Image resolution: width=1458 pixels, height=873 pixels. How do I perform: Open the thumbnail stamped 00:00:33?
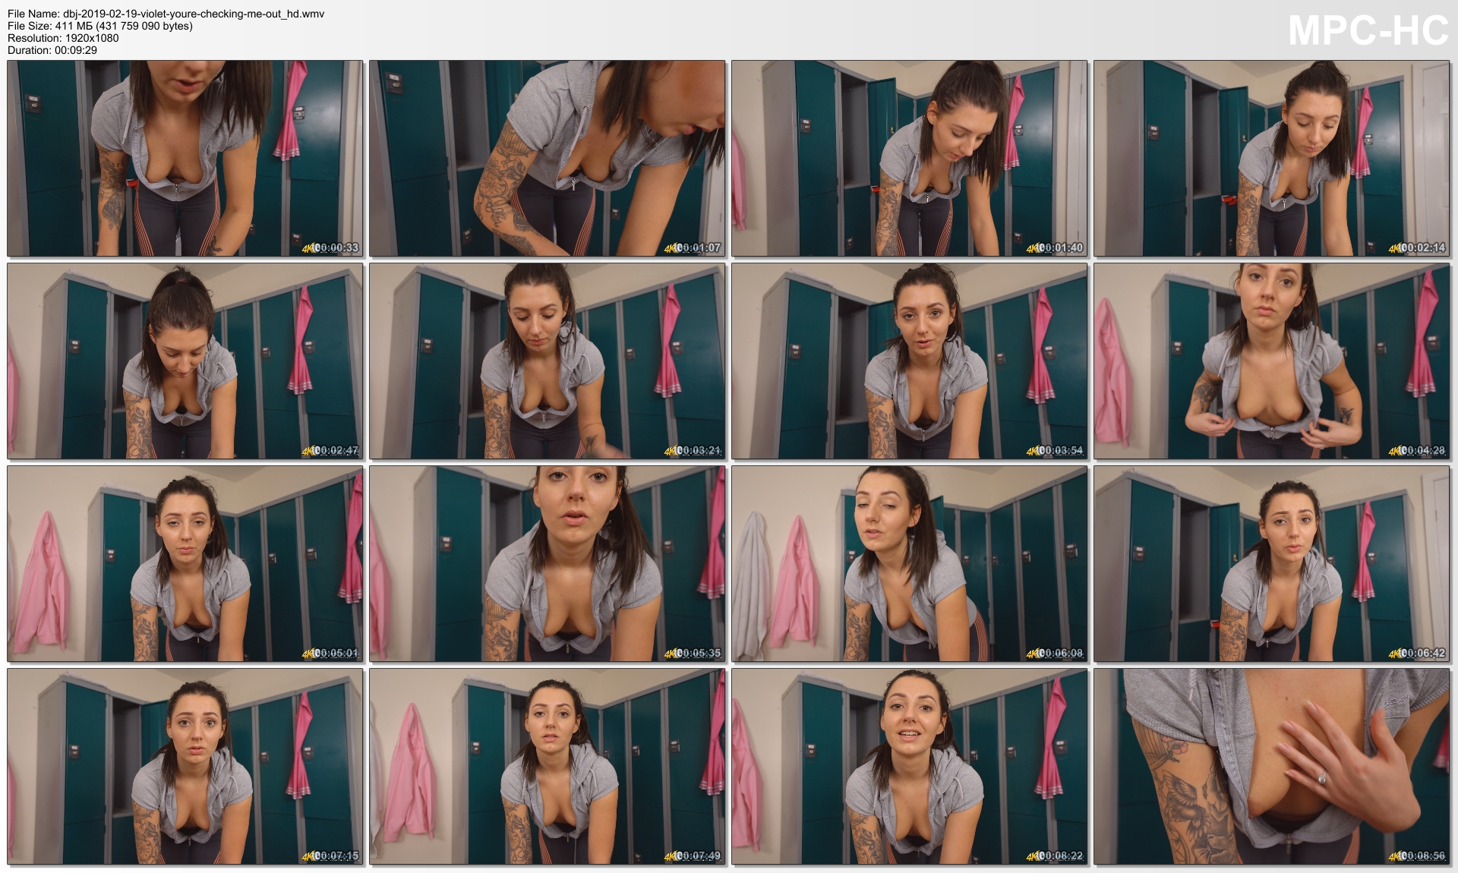(x=185, y=158)
